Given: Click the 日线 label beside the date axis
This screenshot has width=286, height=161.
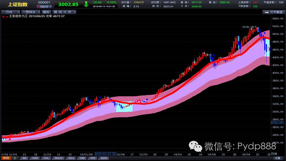Looking at the screenshot, I should click(x=274, y=154).
